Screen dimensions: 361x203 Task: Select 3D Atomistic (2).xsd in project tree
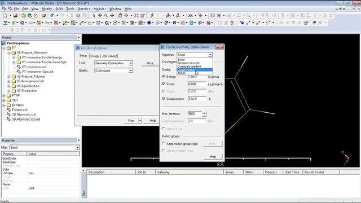pyautogui.click(x=26, y=119)
